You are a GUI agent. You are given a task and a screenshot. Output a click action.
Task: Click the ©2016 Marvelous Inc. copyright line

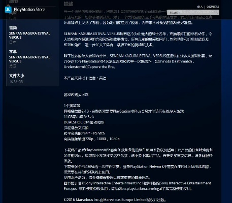pyautogui.click(x=115, y=200)
